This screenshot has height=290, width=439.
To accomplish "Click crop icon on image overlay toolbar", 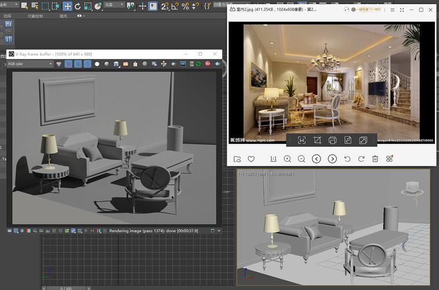I will coord(317,140).
